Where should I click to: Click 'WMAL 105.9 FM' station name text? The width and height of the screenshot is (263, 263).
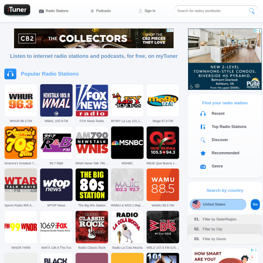pyautogui.click(x=57, y=121)
